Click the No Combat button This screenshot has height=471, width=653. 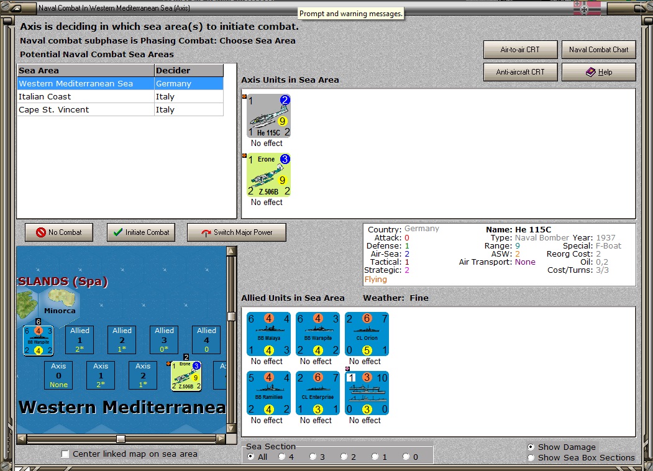pyautogui.click(x=59, y=232)
